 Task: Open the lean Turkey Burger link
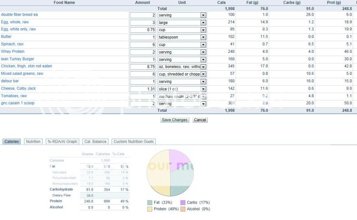(17, 59)
